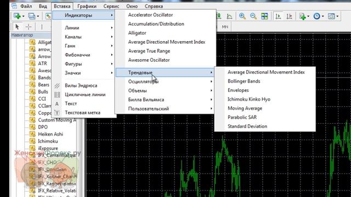Select DPO indicator in Navigator

point(43,127)
